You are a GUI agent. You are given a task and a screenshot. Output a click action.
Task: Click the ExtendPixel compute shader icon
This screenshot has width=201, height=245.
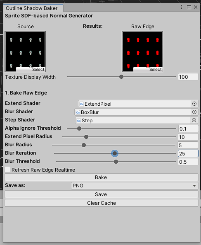click(82, 104)
